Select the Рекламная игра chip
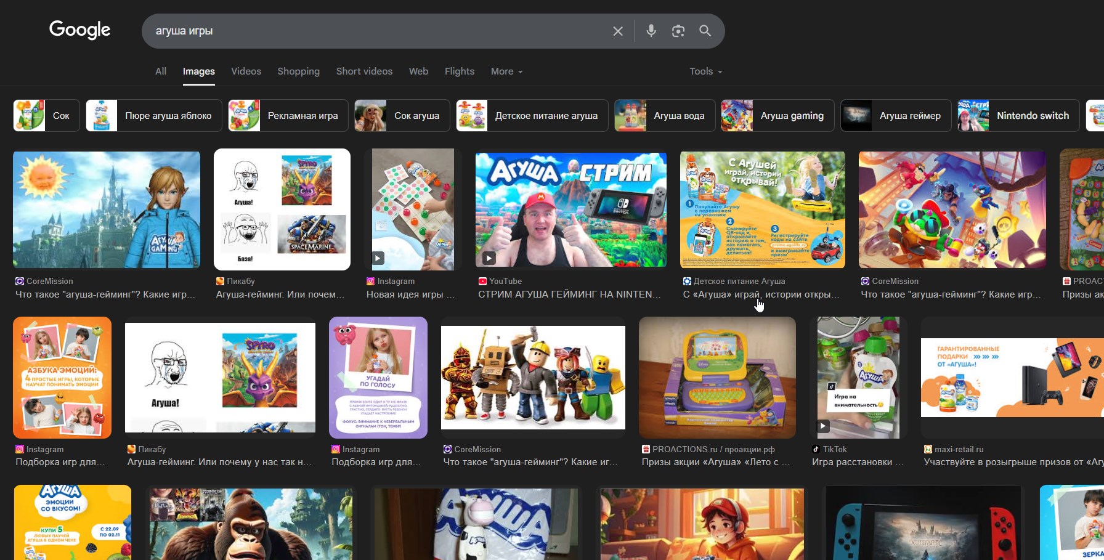Viewport: 1104px width, 560px height. [288, 115]
